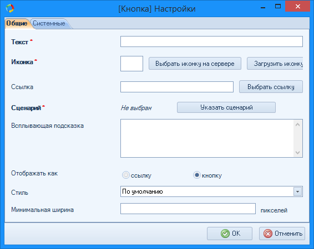Focus the Ссылка input field
The height and width of the screenshot is (249, 314).
tap(177, 87)
